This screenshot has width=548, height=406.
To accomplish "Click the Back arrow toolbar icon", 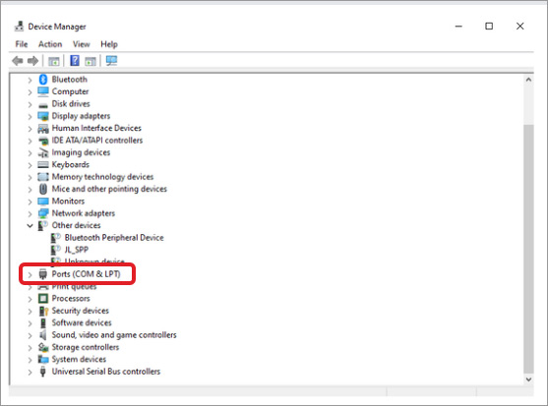I will (x=18, y=61).
